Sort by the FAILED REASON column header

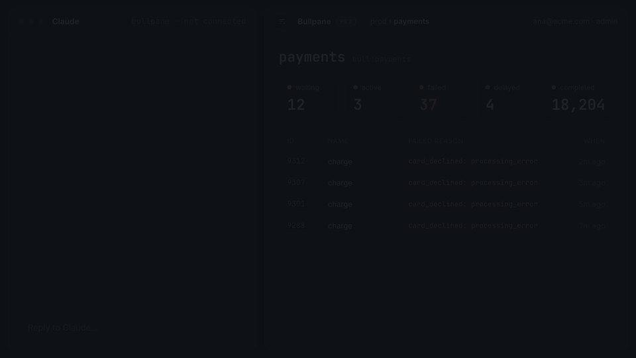point(436,141)
